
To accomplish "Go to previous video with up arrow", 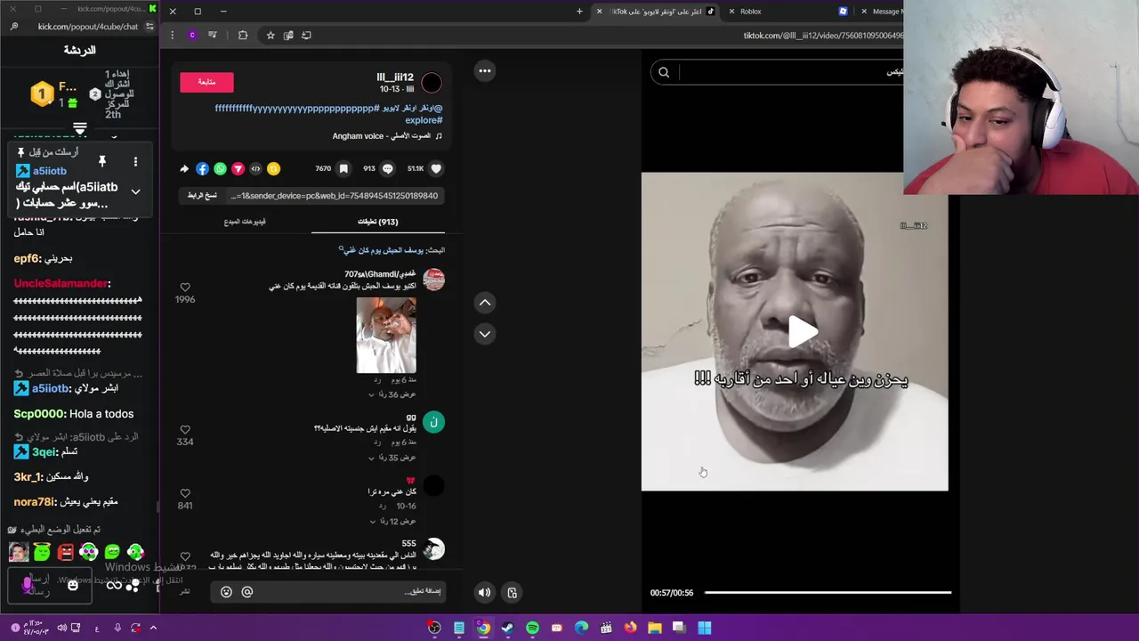I will click(x=485, y=303).
